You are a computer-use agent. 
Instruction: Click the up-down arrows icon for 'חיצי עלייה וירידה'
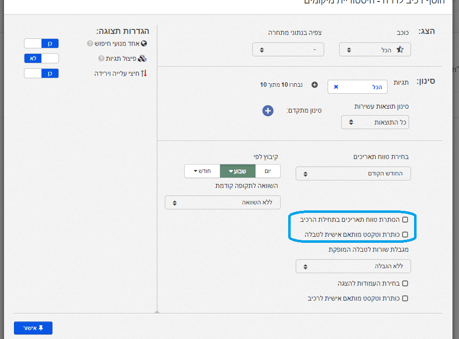[x=144, y=73]
